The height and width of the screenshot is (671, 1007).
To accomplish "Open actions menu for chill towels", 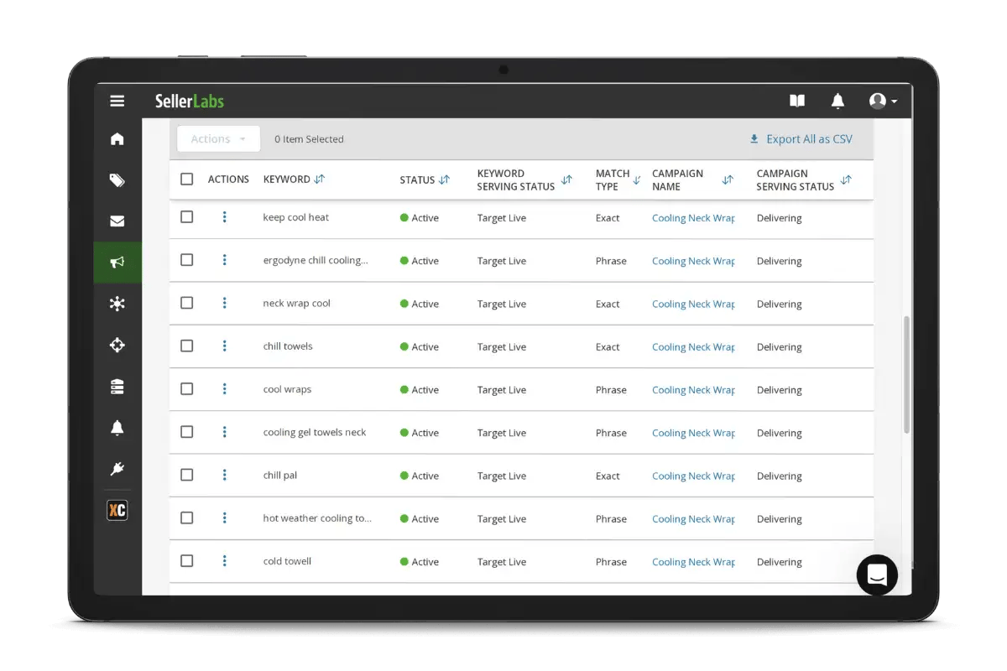I will (224, 346).
